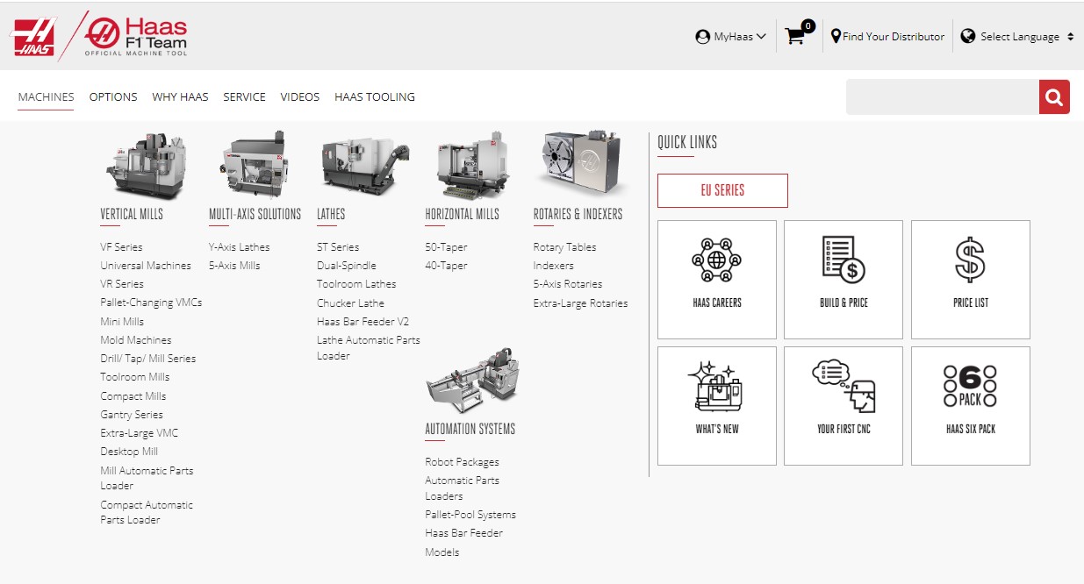This screenshot has height=584, width=1084.
Task: Click the Price List dollar icon
Action: click(970, 260)
